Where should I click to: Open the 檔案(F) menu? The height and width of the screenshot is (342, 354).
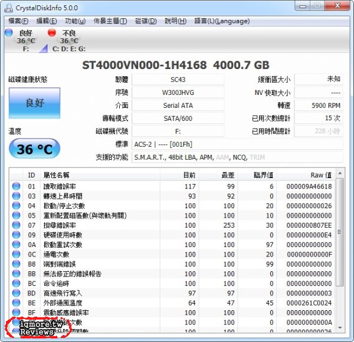click(18, 21)
